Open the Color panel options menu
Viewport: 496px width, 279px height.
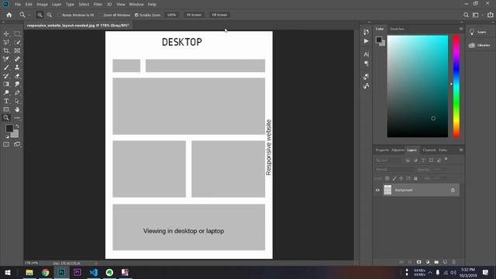pos(461,29)
